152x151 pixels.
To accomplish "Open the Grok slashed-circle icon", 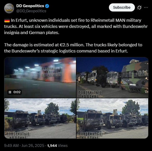I will pos(139,7).
